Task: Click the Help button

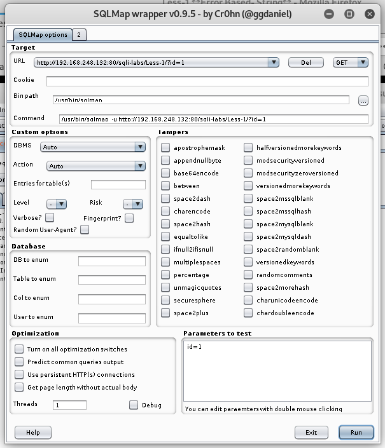Action: (33, 432)
